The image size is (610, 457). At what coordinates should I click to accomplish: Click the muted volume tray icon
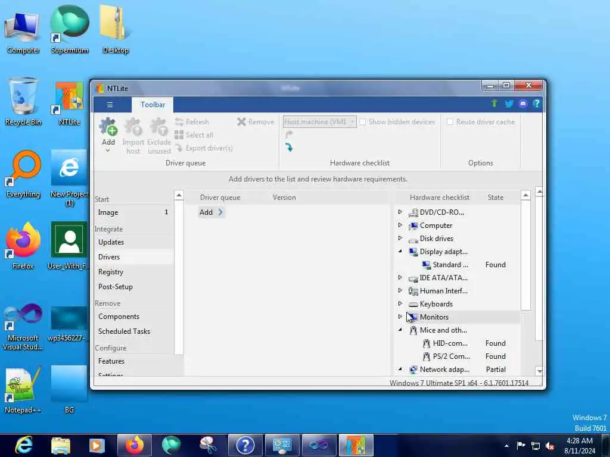point(550,446)
